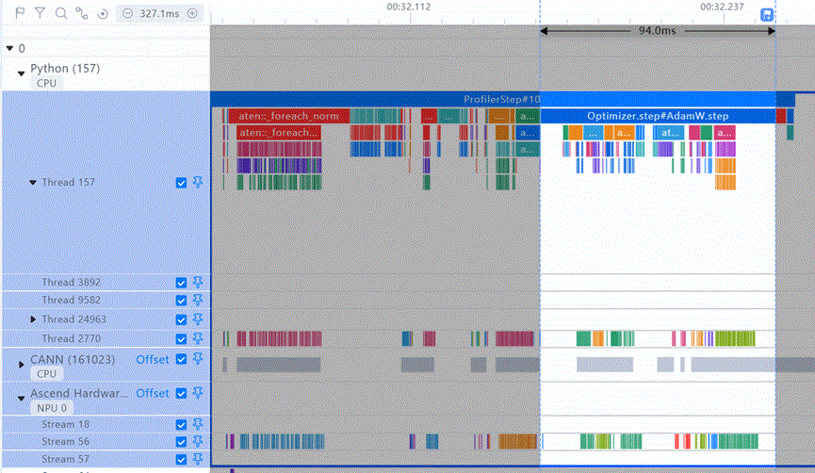Uncheck the Thread 9582 checkbox
815x473 pixels.
[181, 301]
